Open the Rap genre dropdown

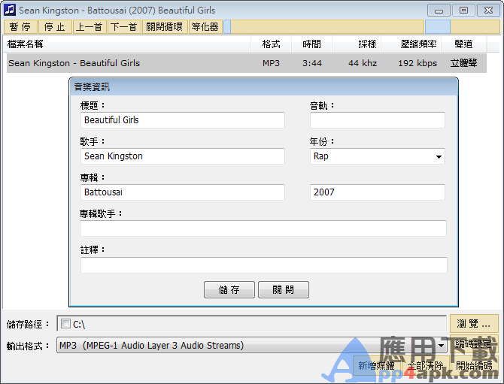point(378,156)
